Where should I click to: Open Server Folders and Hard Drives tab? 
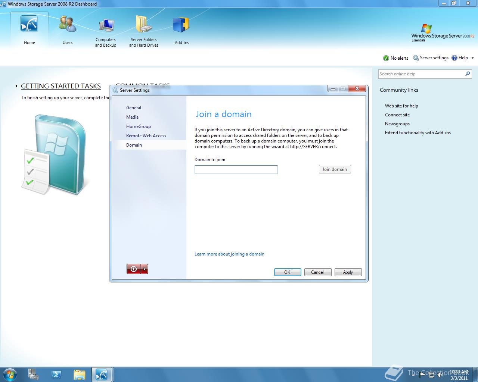pyautogui.click(x=144, y=32)
